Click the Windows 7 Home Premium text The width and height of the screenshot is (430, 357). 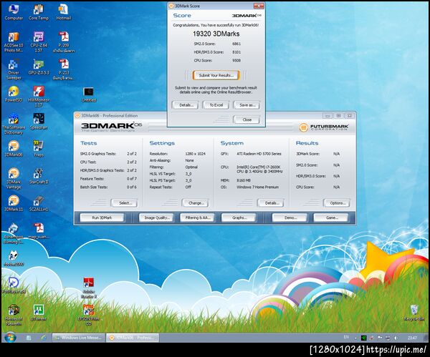(257, 187)
